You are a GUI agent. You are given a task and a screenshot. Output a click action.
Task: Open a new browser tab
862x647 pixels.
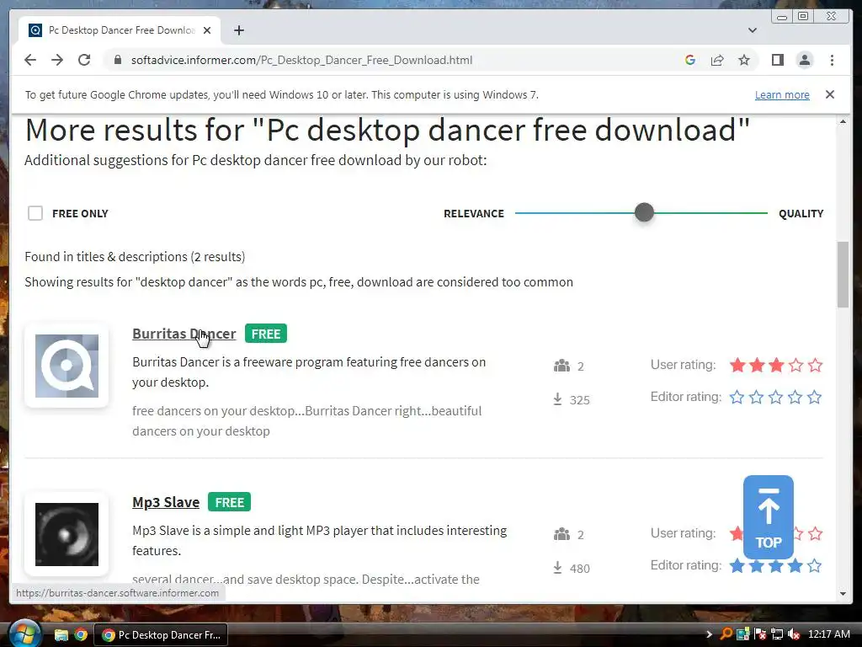pyautogui.click(x=238, y=30)
